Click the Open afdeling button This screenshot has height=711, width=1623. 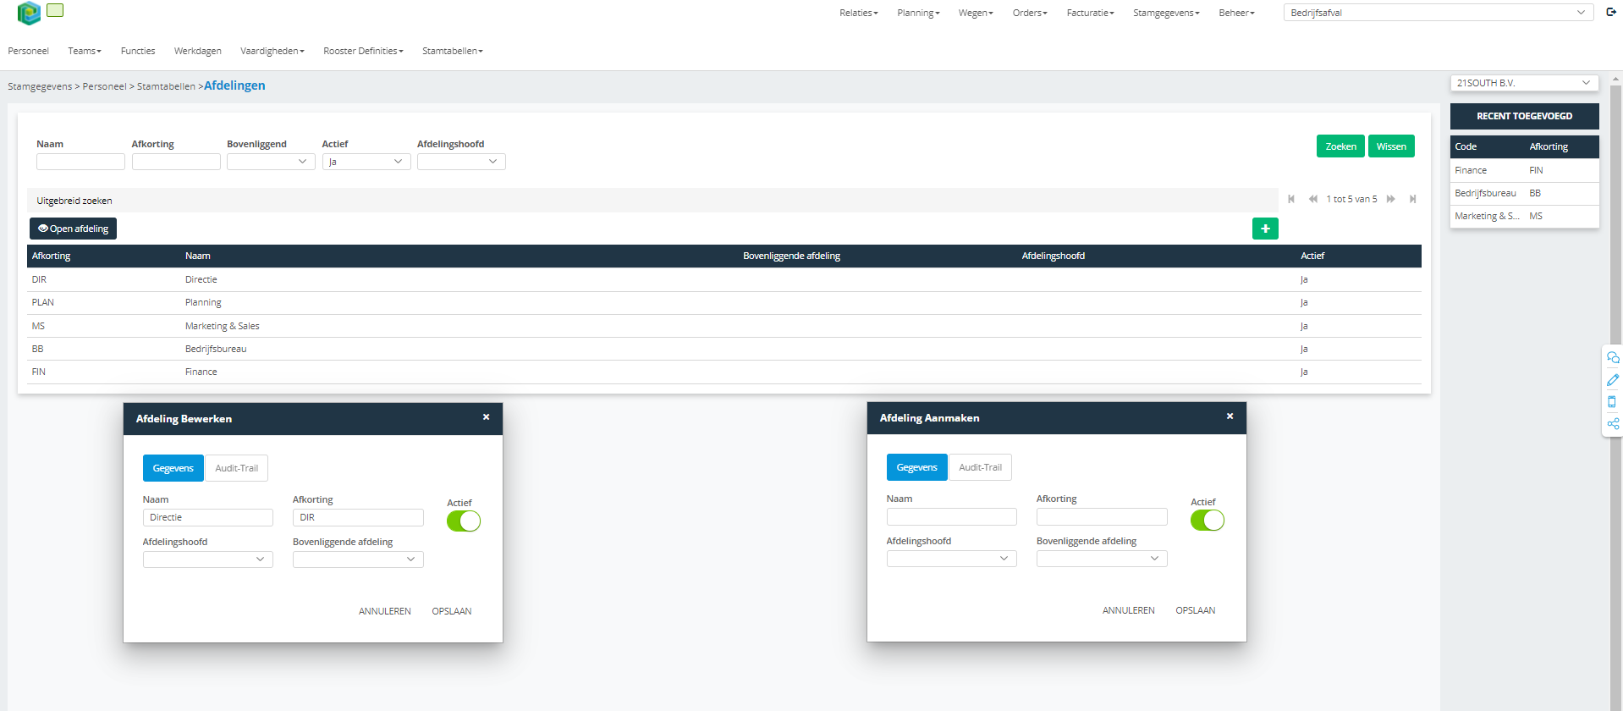74,229
